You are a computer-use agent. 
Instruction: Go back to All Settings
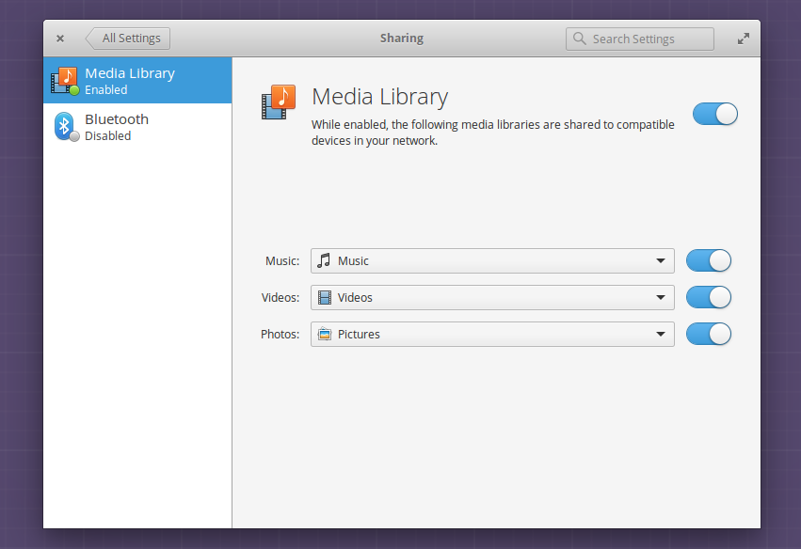[128, 39]
